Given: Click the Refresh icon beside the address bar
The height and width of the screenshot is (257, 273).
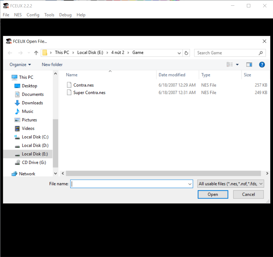Looking at the screenshot, I should (186, 53).
